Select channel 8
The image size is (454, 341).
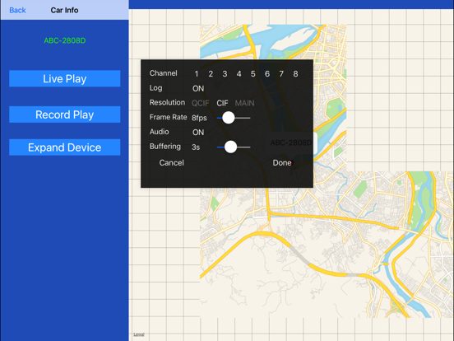295,73
